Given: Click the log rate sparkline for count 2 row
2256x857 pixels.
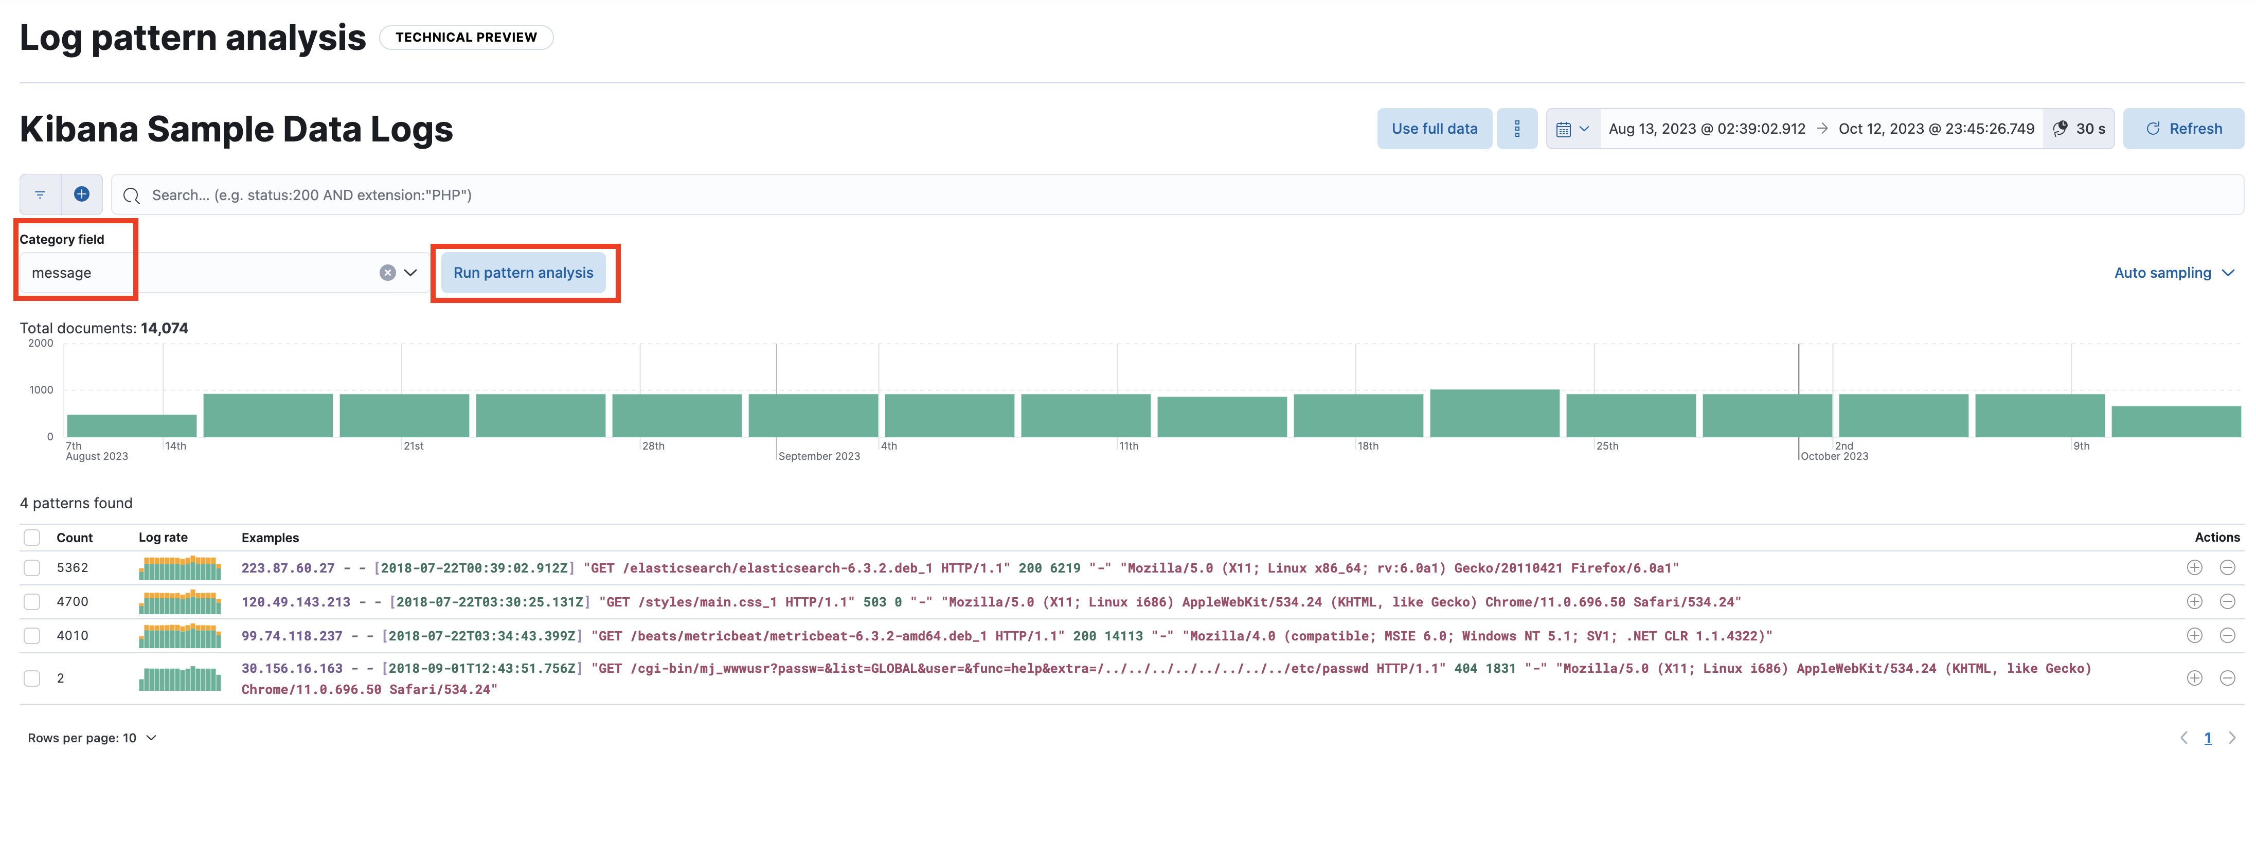Looking at the screenshot, I should click(180, 678).
